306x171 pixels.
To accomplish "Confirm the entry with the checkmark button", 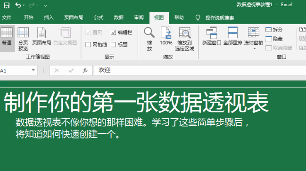I will coord(71,70).
